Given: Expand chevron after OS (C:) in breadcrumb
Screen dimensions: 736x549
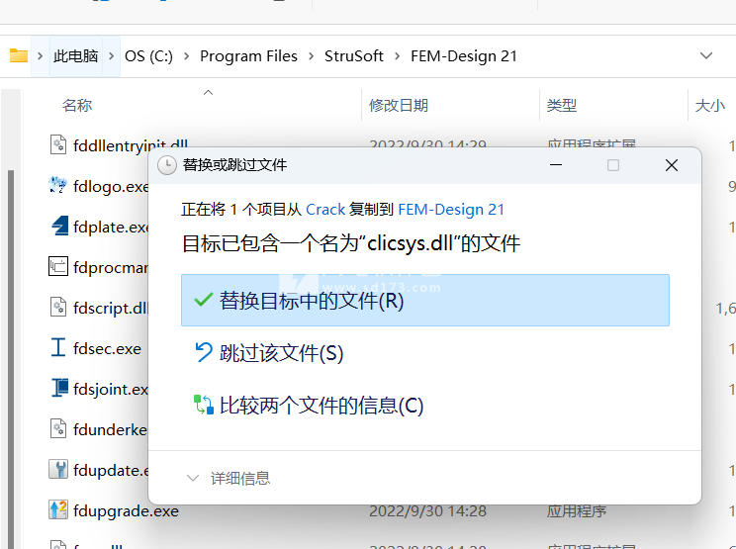Looking at the screenshot, I should tap(186, 56).
